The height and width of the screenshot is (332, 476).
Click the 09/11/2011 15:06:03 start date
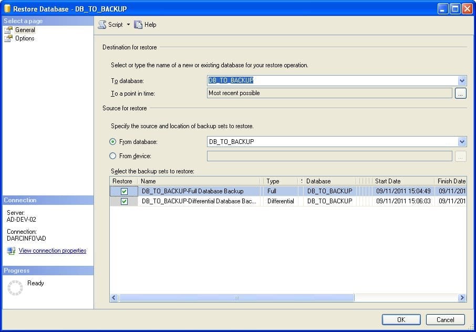(x=403, y=201)
